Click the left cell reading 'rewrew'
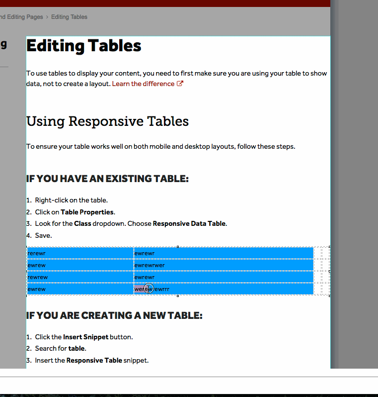The image size is (378, 397). tap(80, 277)
